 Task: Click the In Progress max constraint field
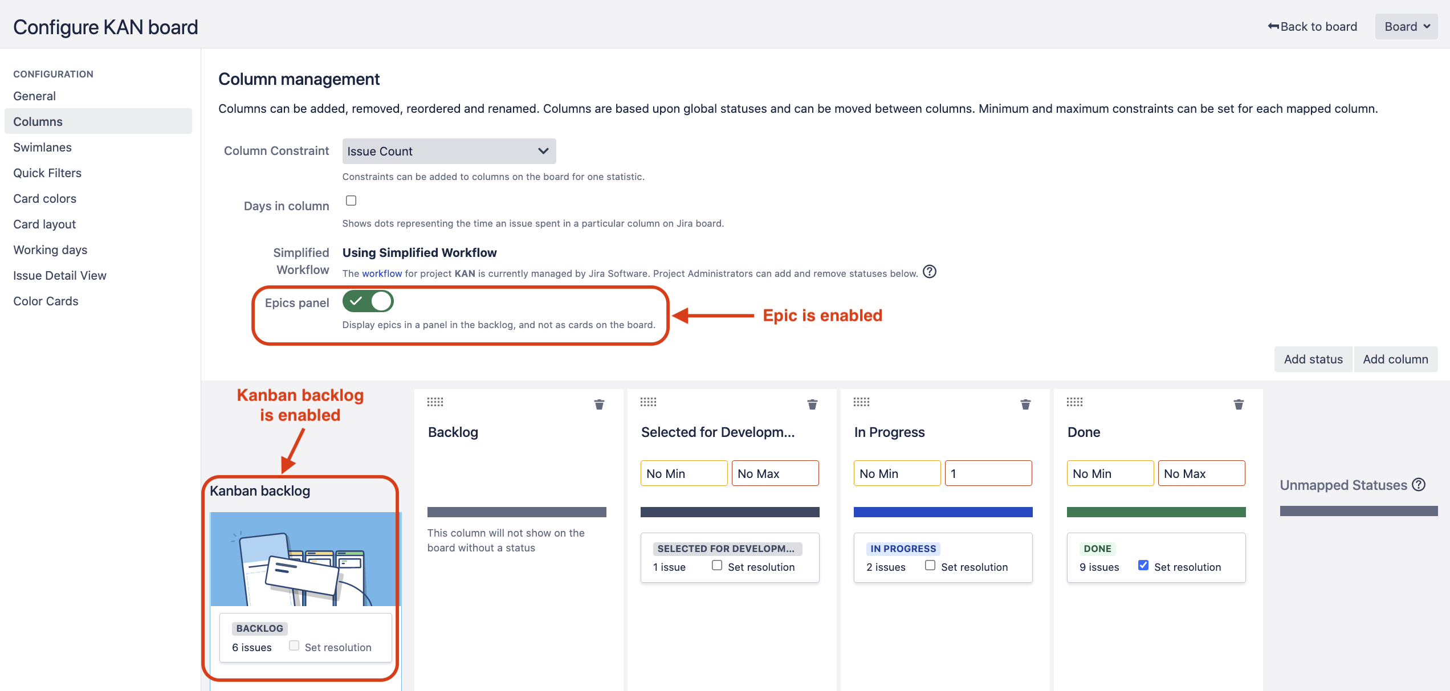(x=988, y=473)
